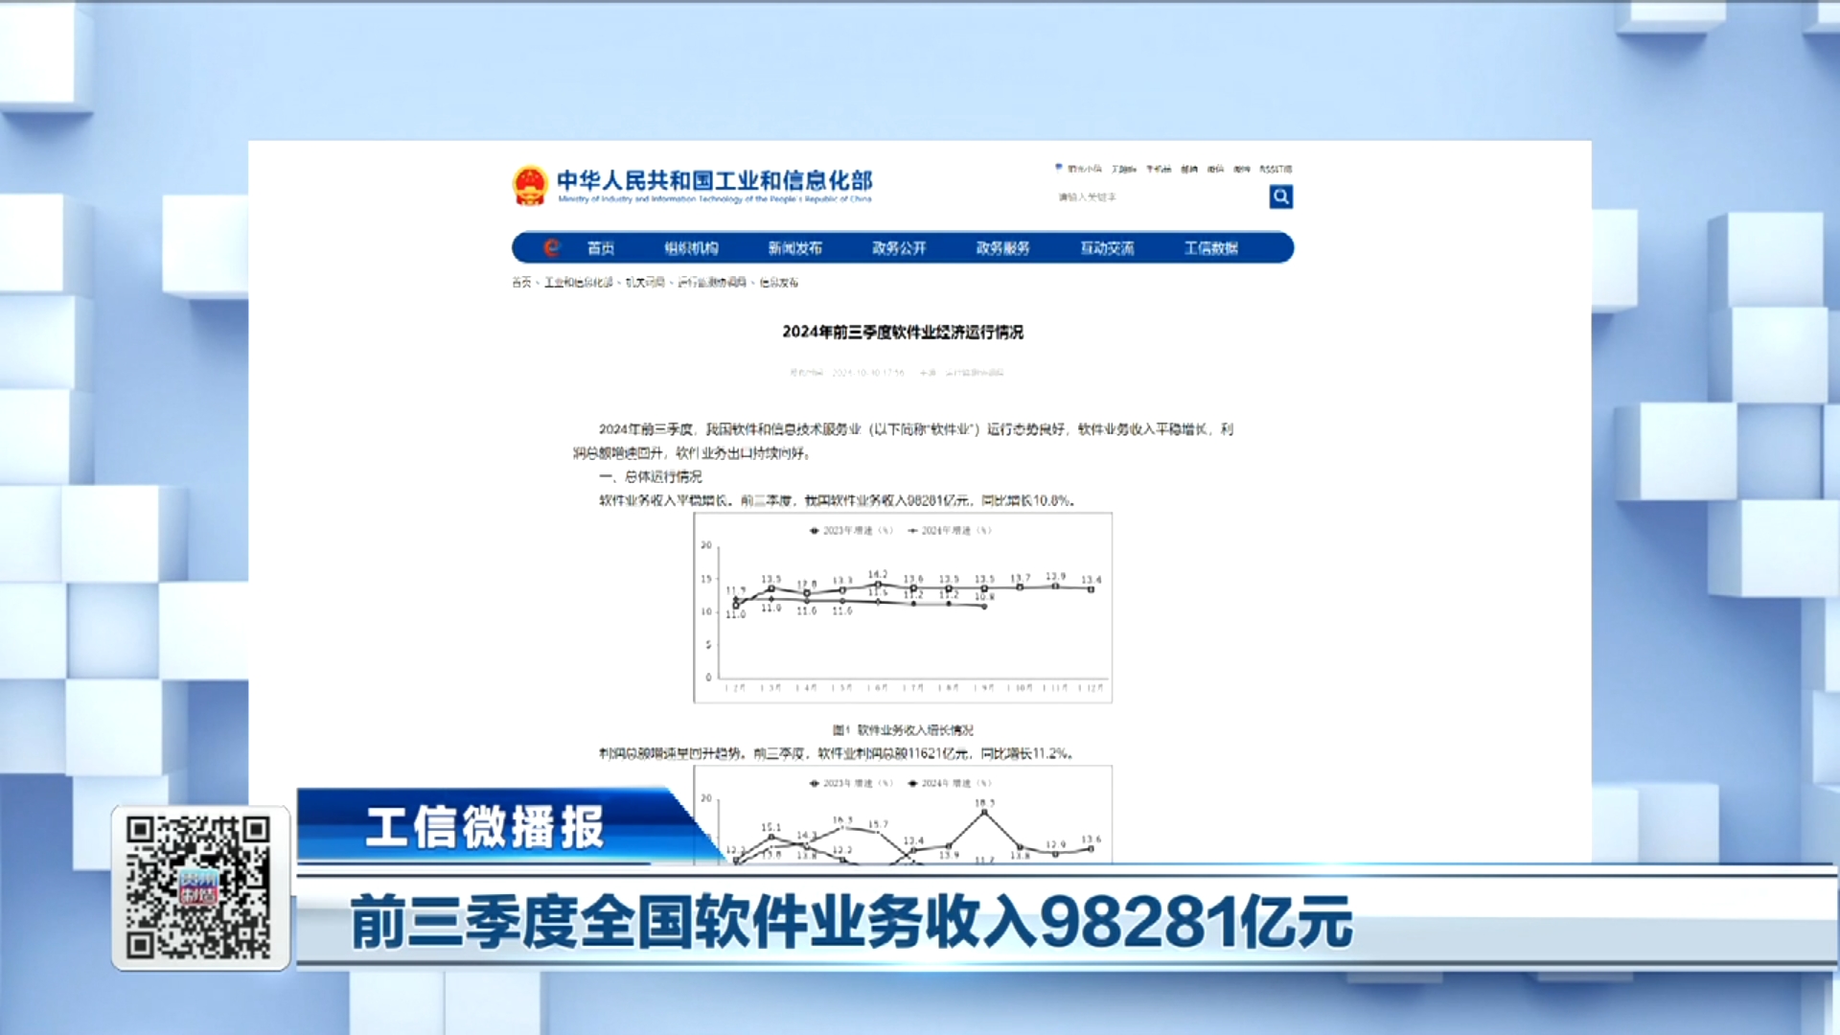1840x1035 pixels.
Task: Click the RSS订阅 link at top right
Action: 1276,169
